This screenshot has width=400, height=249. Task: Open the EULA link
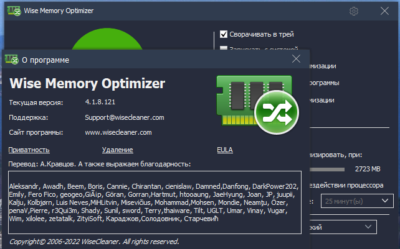click(225, 150)
